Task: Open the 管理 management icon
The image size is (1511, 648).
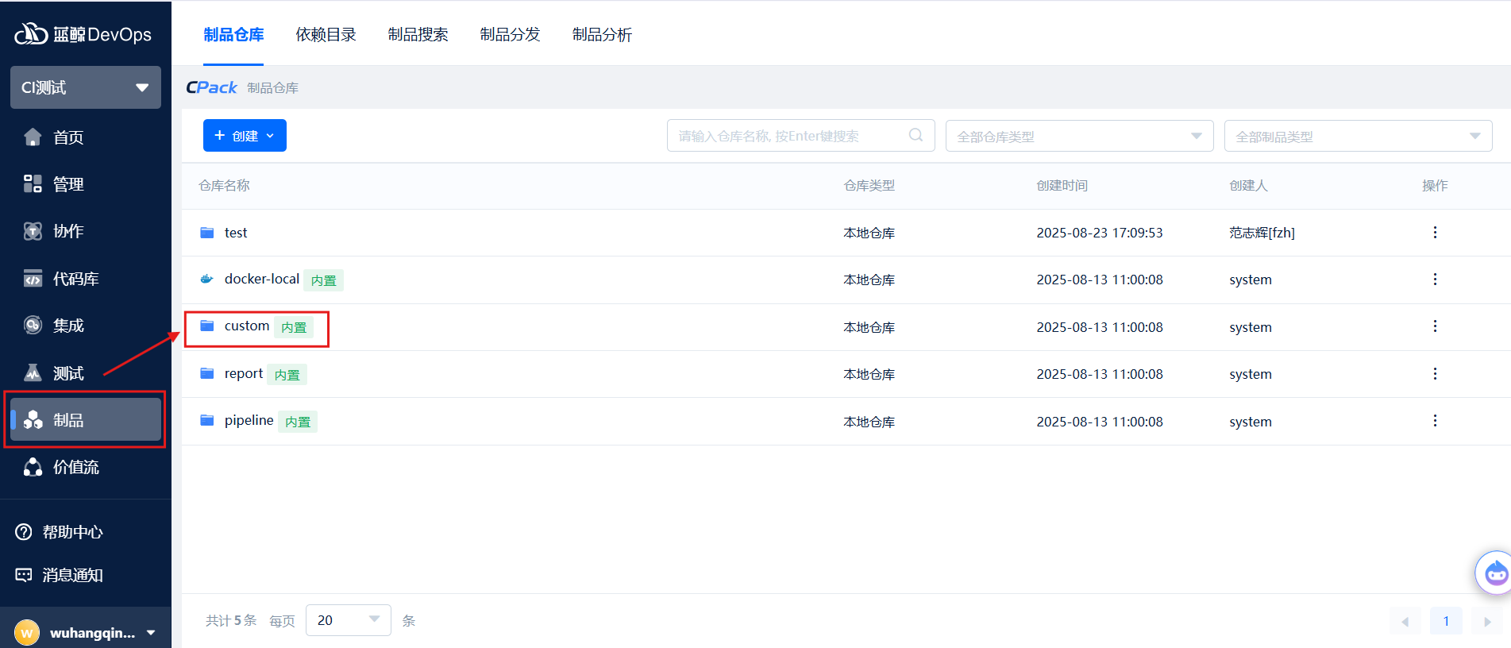Action: click(x=33, y=184)
